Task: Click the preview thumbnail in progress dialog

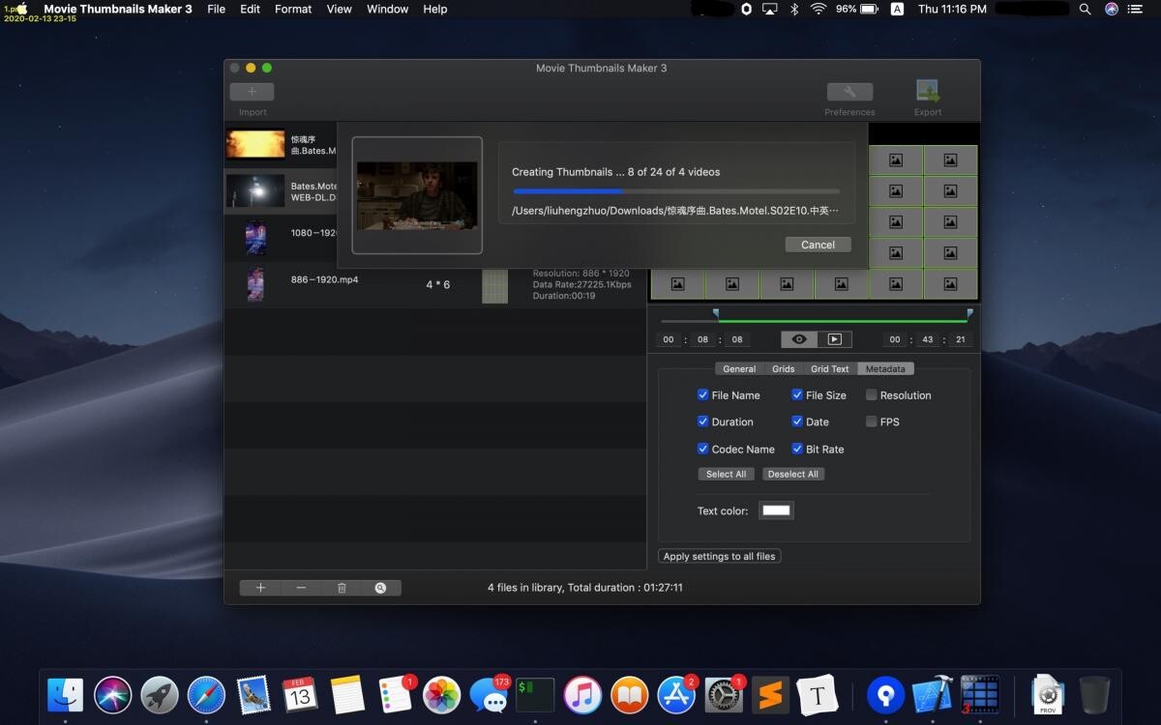Action: pos(417,195)
